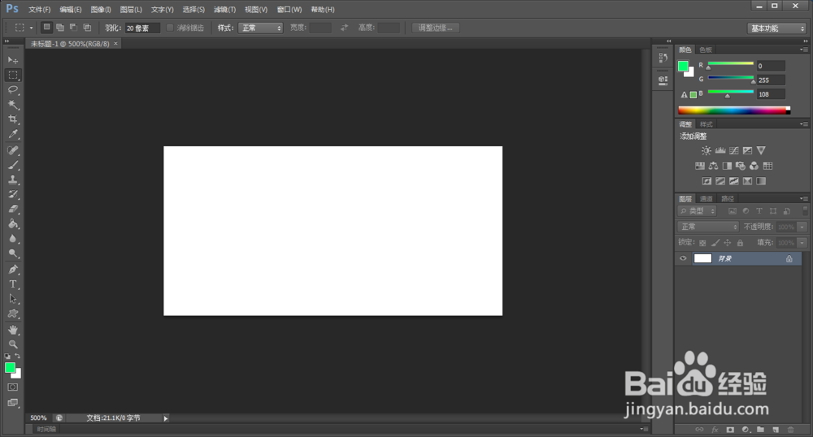813x437 pixels.
Task: Open layer blend mode 正常 dropdown
Action: click(x=708, y=227)
